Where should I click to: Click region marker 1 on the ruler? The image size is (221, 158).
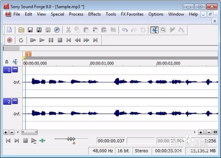tap(28, 54)
